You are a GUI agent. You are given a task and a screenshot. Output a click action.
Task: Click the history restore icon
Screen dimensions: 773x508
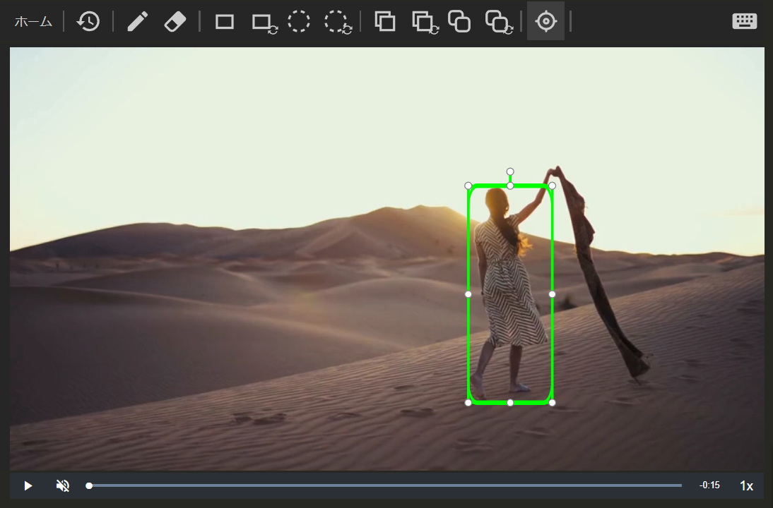click(88, 22)
